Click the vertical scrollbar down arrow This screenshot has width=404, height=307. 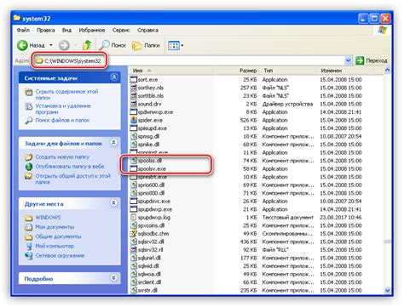tap(387, 290)
